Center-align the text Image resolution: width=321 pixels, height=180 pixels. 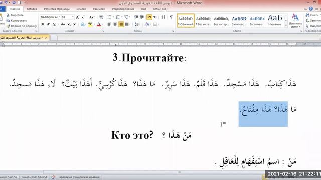pyautogui.click(x=115, y=24)
